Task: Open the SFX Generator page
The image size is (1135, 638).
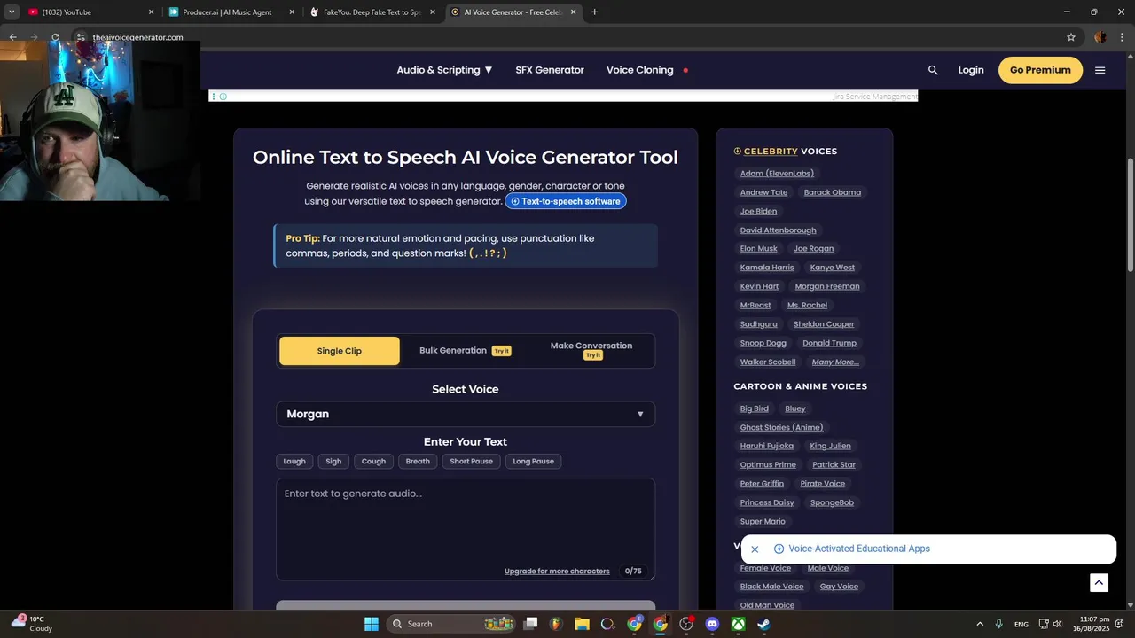Action: [x=550, y=70]
